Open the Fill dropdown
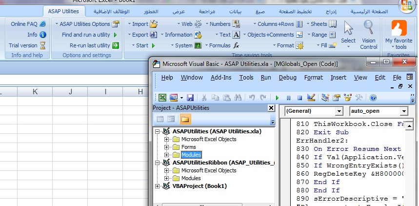 pos(326,45)
